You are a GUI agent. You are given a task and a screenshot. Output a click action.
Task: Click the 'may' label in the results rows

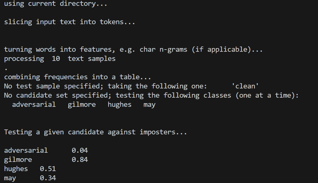coord(10,178)
